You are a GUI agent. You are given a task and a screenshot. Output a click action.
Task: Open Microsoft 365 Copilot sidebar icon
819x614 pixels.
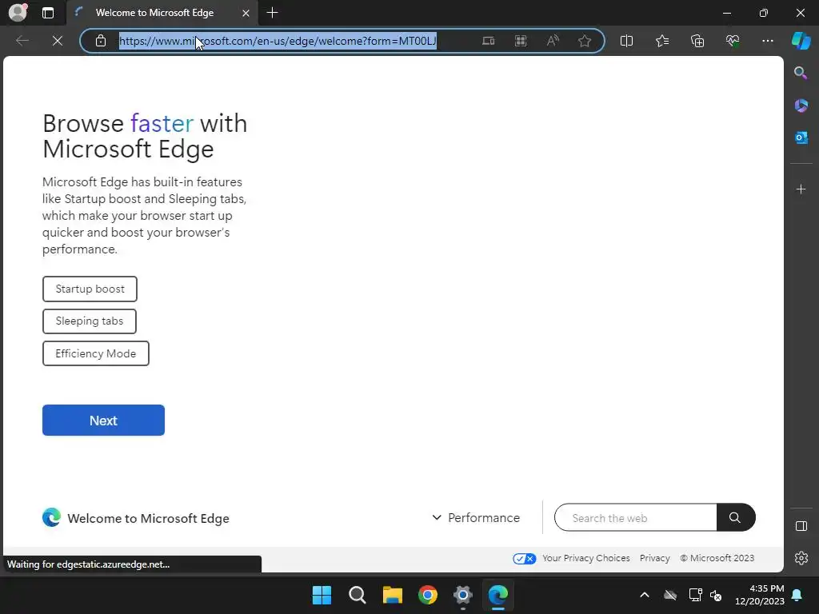click(x=801, y=106)
